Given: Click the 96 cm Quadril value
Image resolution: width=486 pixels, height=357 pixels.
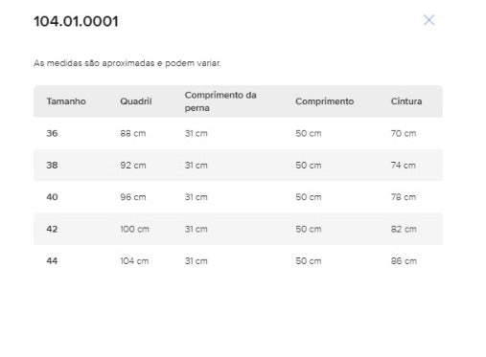Looking at the screenshot, I should [x=133, y=197].
